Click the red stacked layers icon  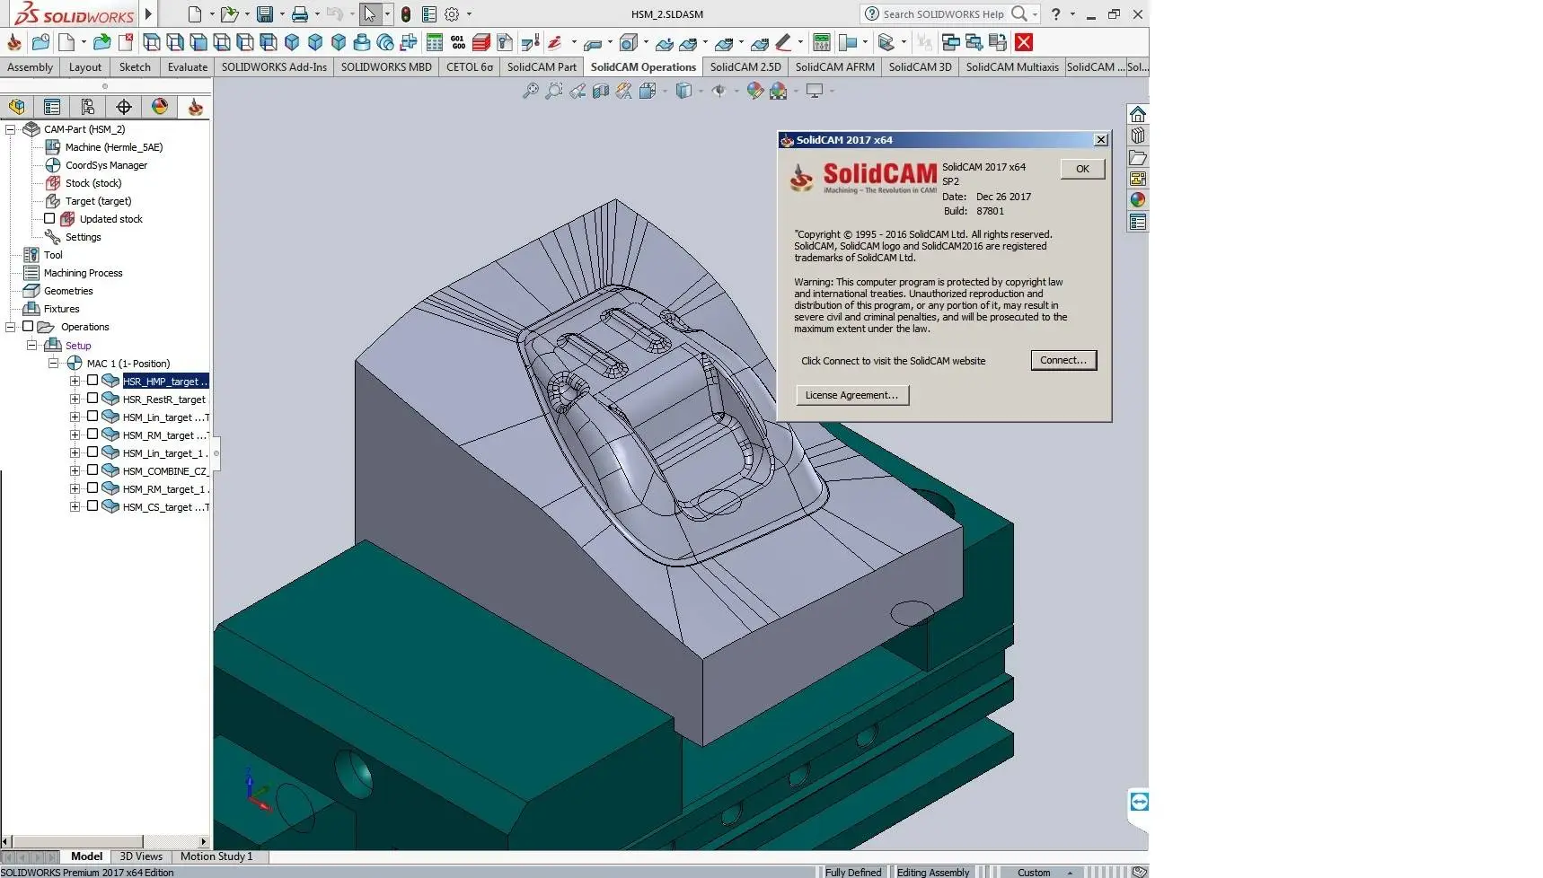coord(481,42)
